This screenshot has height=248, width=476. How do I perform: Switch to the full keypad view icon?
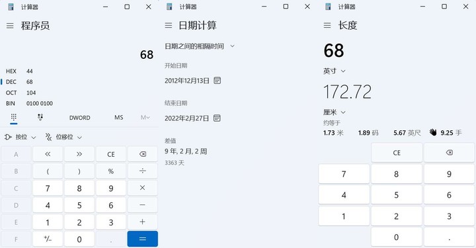point(14,117)
